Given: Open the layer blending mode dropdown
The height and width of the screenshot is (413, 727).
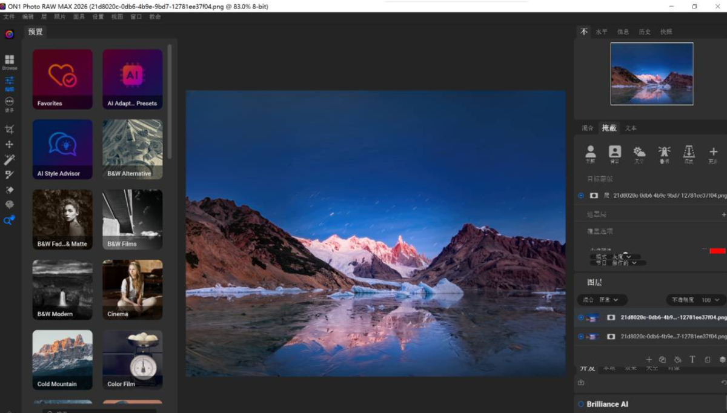Looking at the screenshot, I should pyautogui.click(x=602, y=300).
